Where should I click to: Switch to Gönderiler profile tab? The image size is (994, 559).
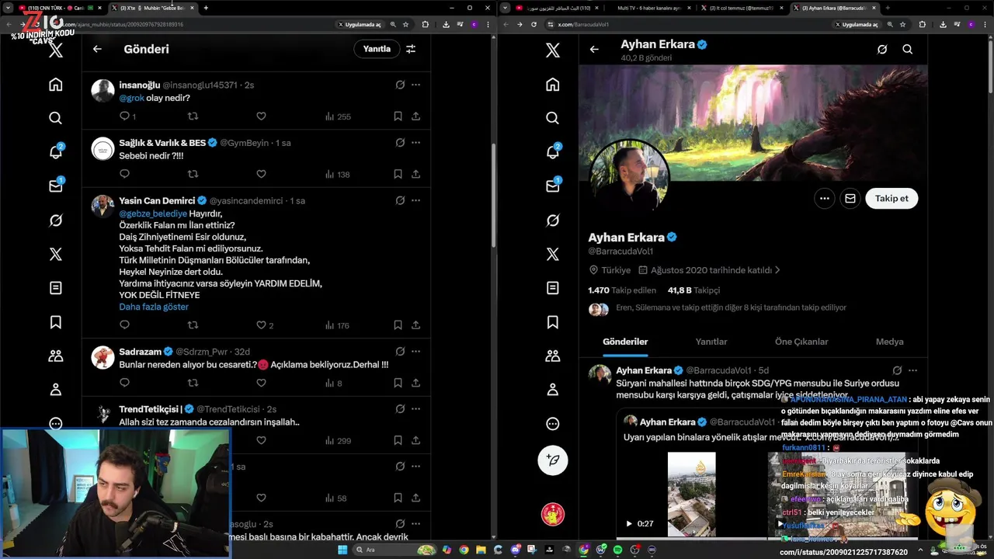click(x=625, y=342)
